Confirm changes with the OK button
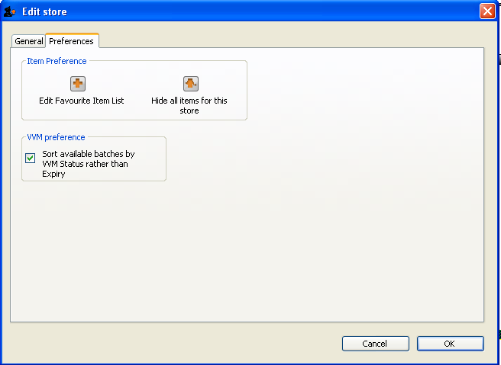501x365 pixels. click(x=450, y=344)
